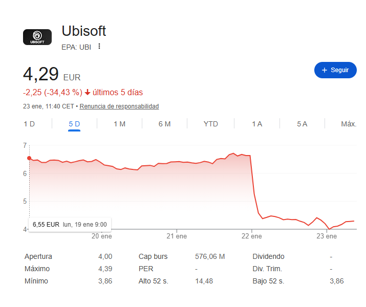Click the 22 ene date on chart axis

coord(252,236)
